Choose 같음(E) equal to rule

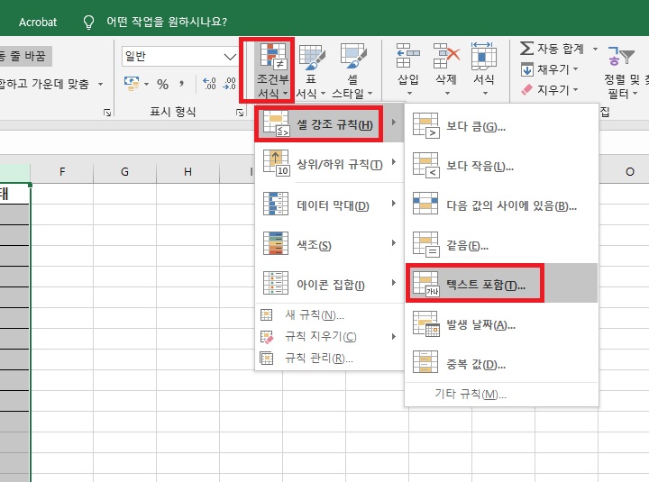pyautogui.click(x=501, y=246)
